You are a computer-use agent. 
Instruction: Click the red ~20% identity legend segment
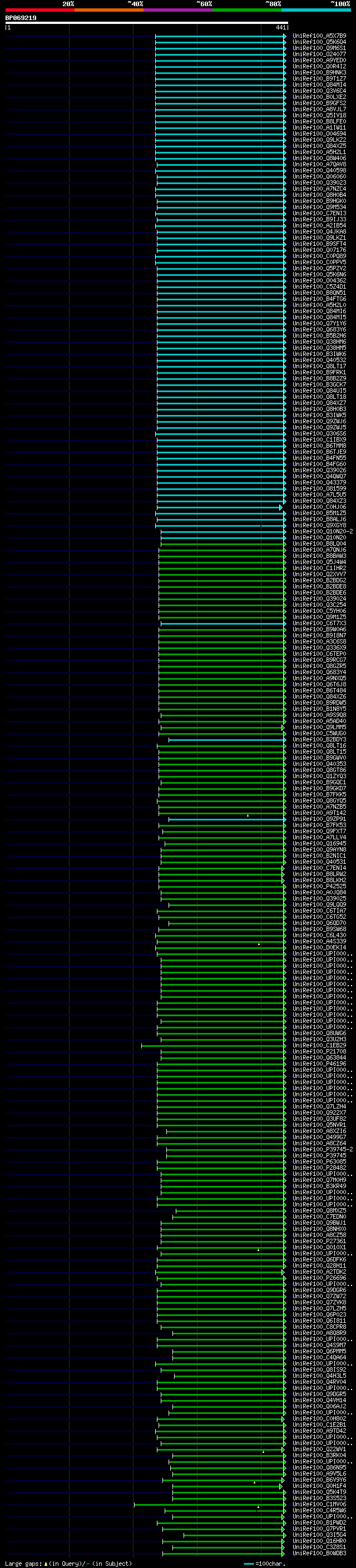tap(39, 11)
